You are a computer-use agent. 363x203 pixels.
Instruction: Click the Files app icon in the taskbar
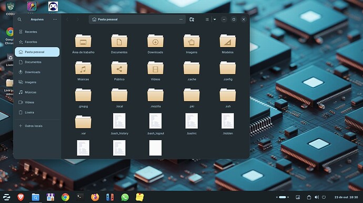(35, 197)
